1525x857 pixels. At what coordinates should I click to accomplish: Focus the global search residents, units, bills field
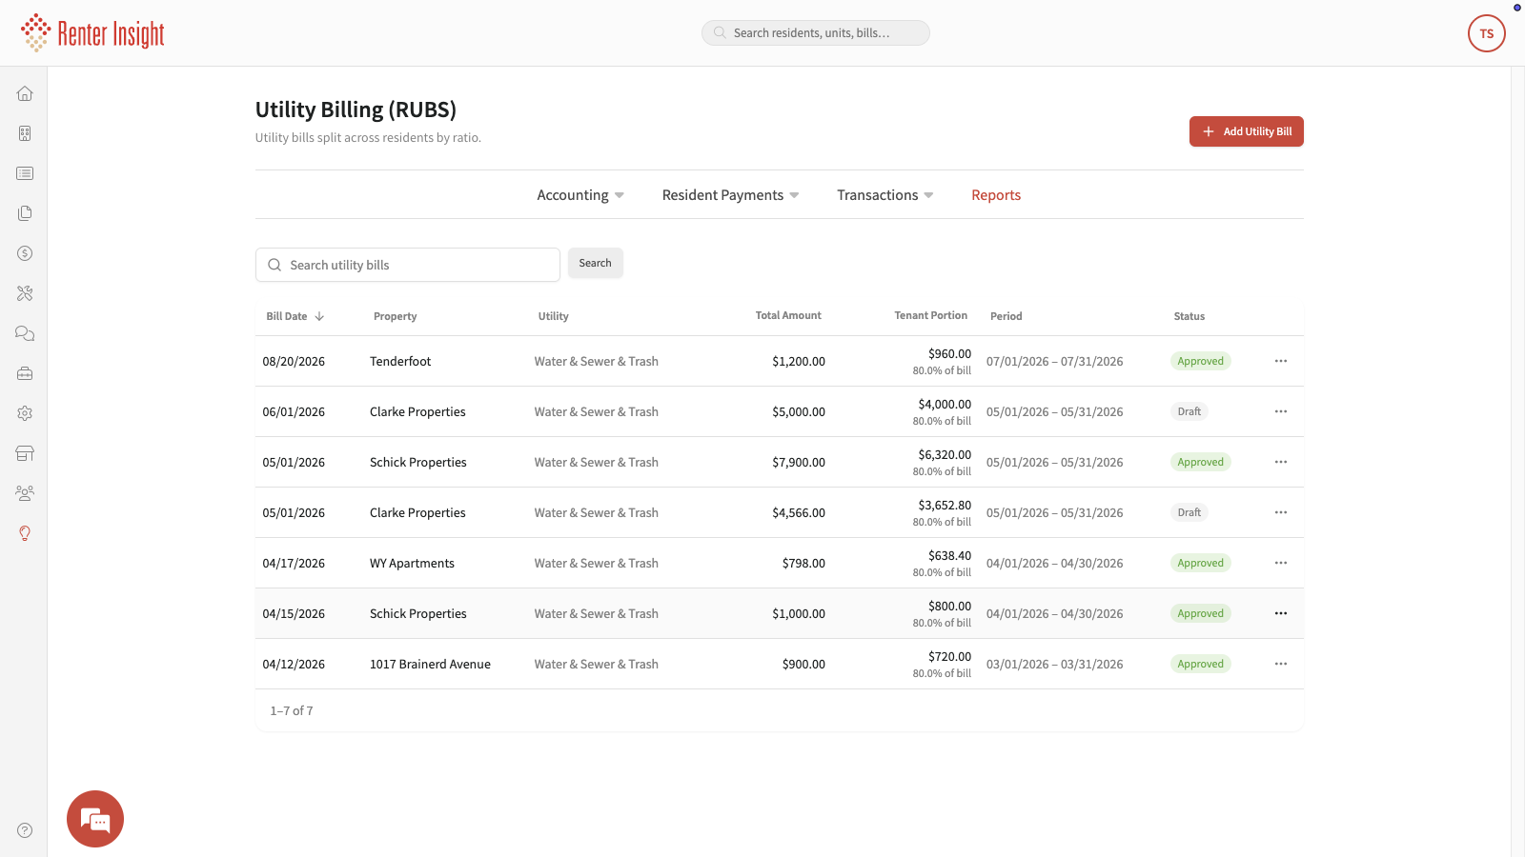pos(816,32)
